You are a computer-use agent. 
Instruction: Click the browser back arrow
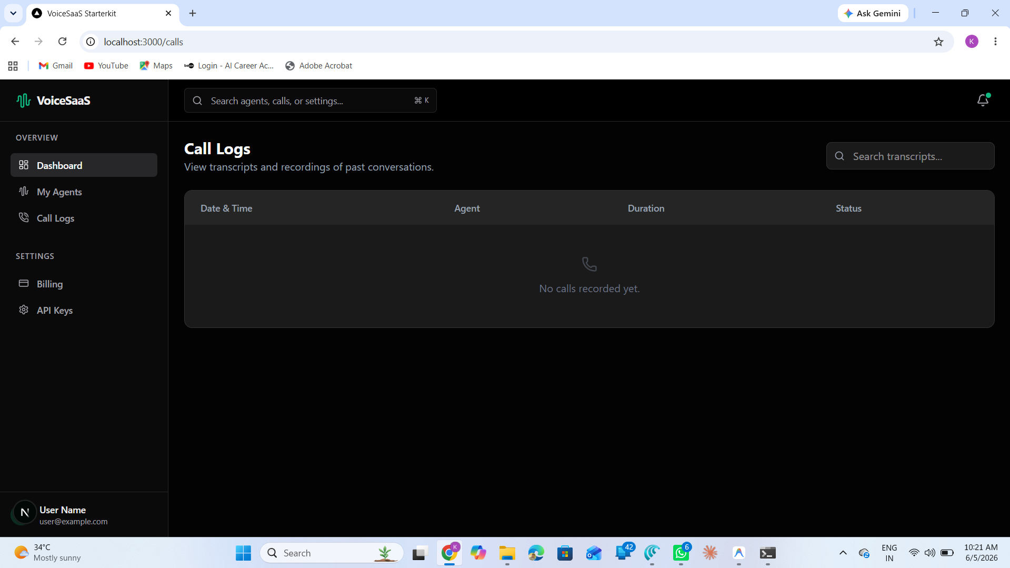point(15,42)
